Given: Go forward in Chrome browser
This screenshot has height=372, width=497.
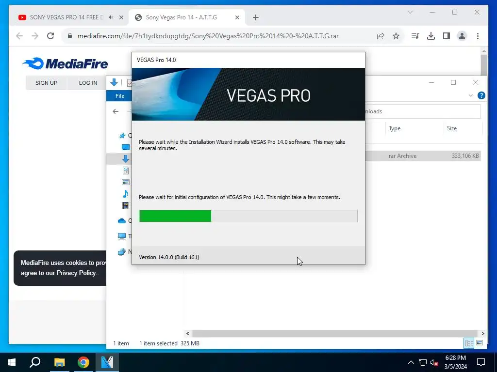Looking at the screenshot, I should pos(35,36).
